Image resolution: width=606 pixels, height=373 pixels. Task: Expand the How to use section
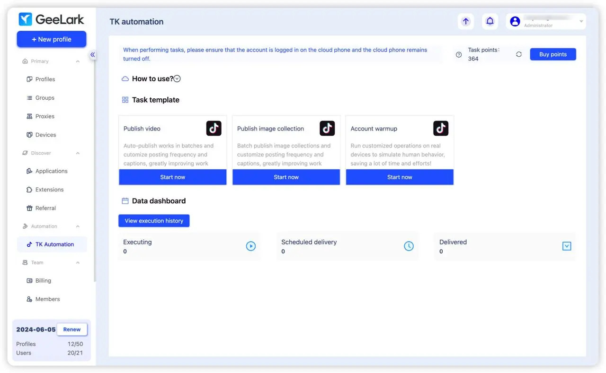[177, 78]
